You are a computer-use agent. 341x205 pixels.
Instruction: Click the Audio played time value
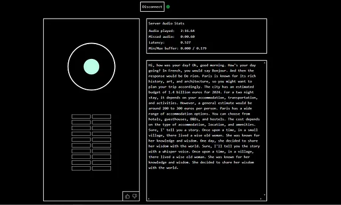pyautogui.click(x=188, y=31)
